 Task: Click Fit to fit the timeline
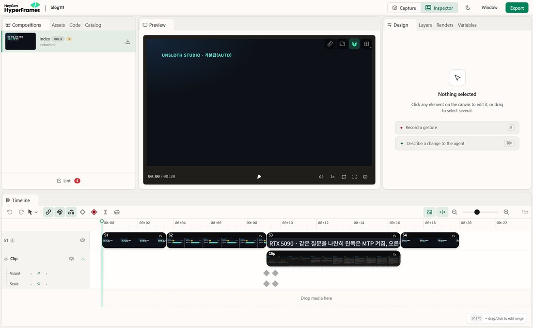coord(525,212)
